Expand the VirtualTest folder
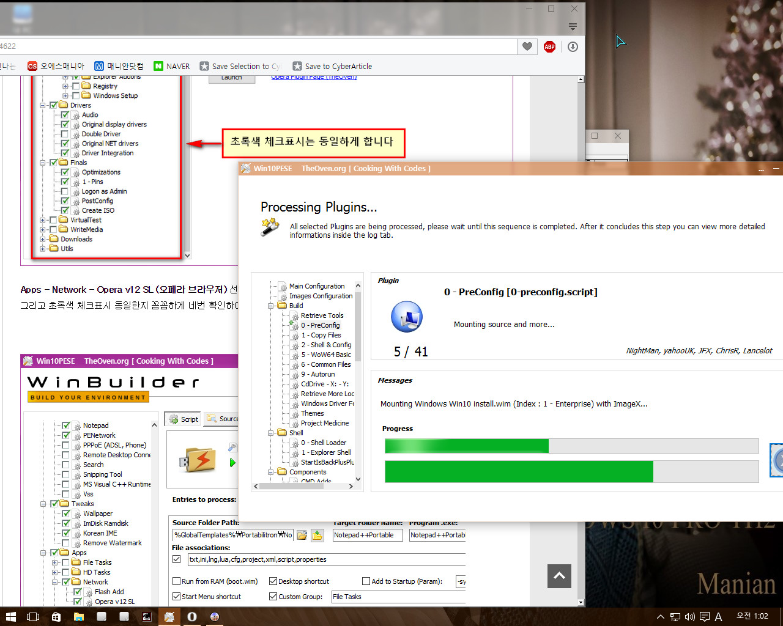This screenshot has height=626, width=783. tap(43, 220)
